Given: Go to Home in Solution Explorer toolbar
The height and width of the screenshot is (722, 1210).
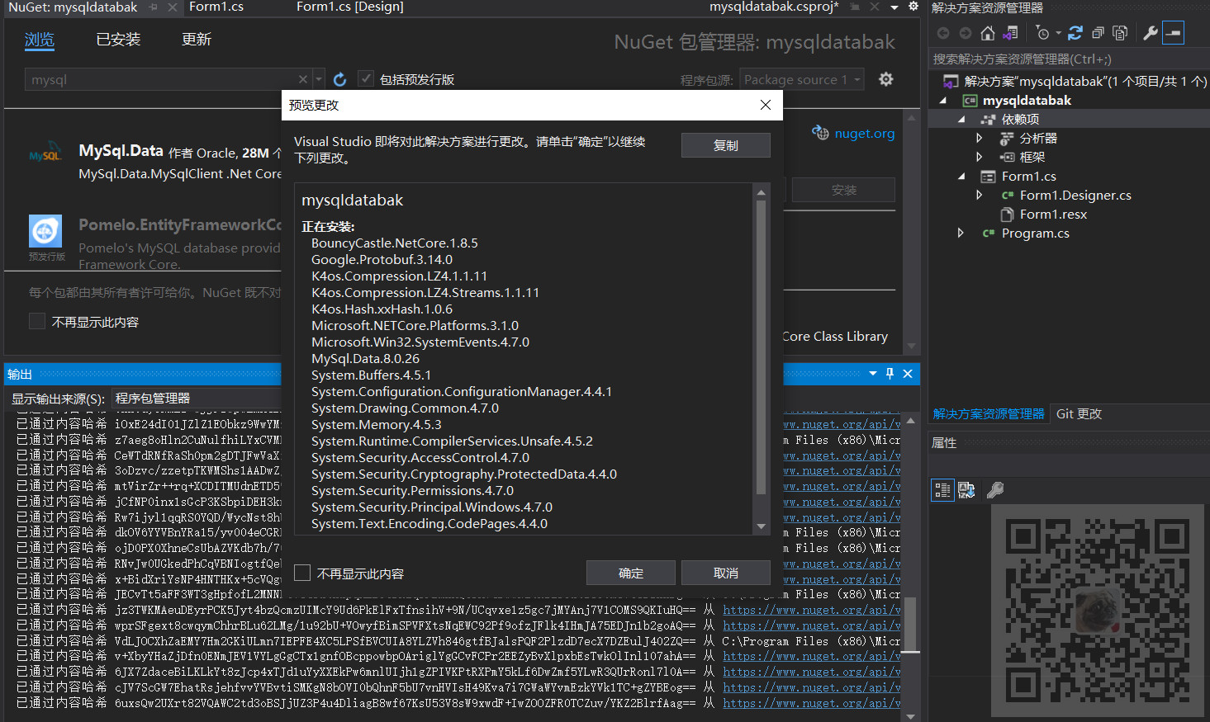Looking at the screenshot, I should click(x=988, y=33).
